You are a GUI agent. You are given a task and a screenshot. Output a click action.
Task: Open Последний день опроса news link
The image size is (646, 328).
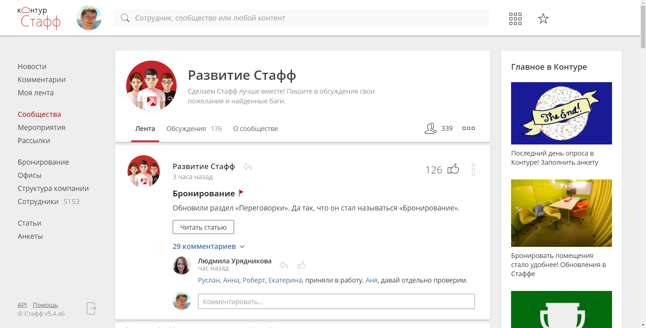pos(554,158)
